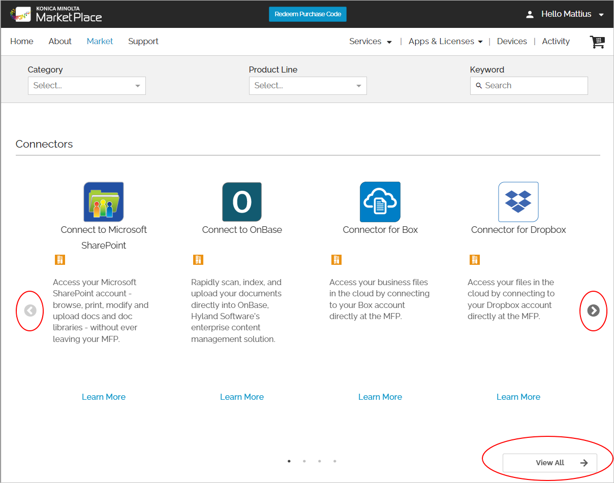Open the Activity page

(556, 42)
